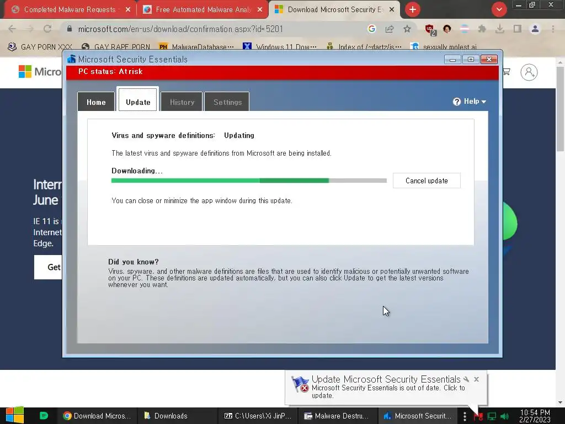The height and width of the screenshot is (424, 565).
Task: Toggle the browser side panel icon
Action: pos(518,29)
